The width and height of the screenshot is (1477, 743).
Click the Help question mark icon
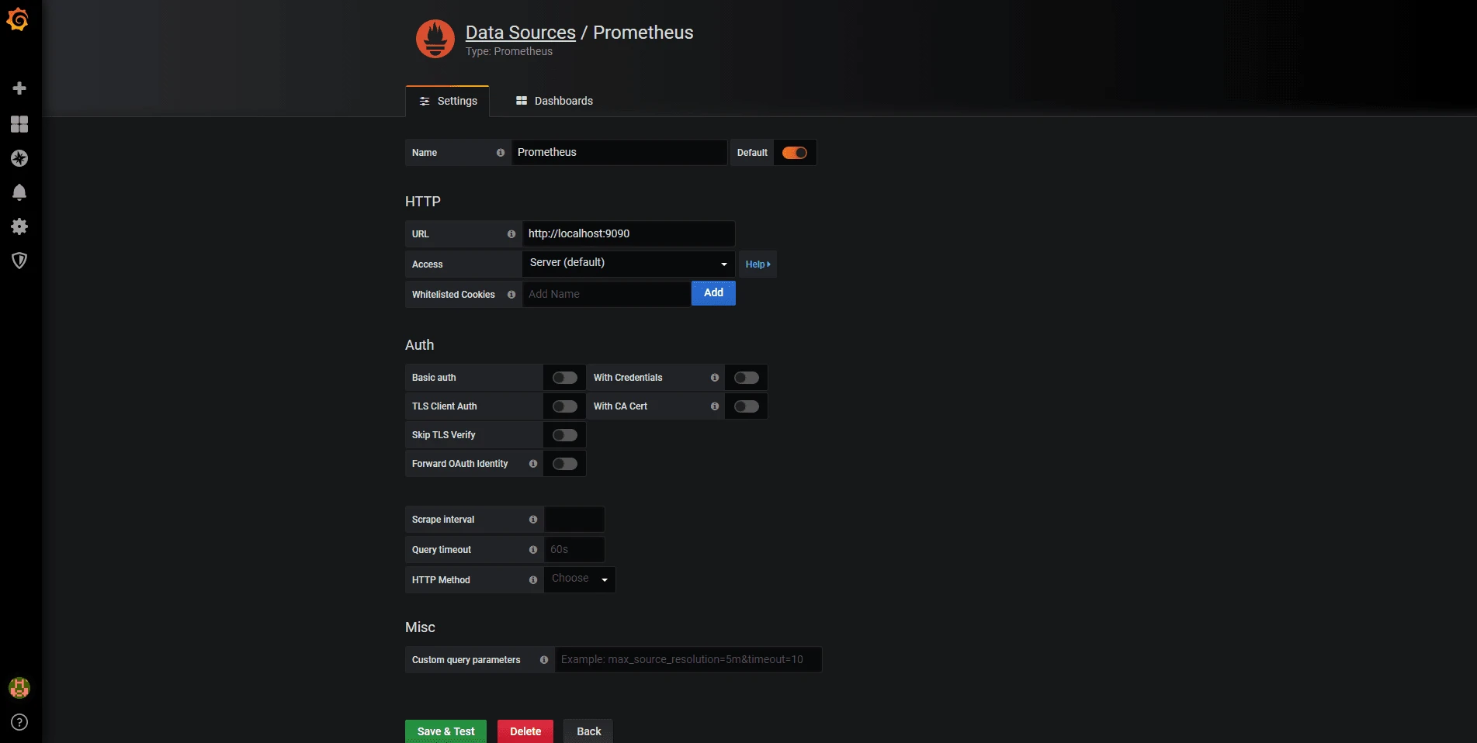pos(19,722)
